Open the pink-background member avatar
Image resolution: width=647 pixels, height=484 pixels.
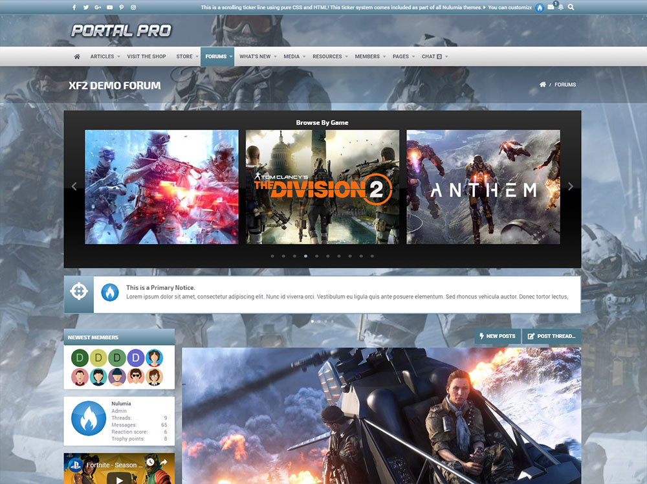80,377
